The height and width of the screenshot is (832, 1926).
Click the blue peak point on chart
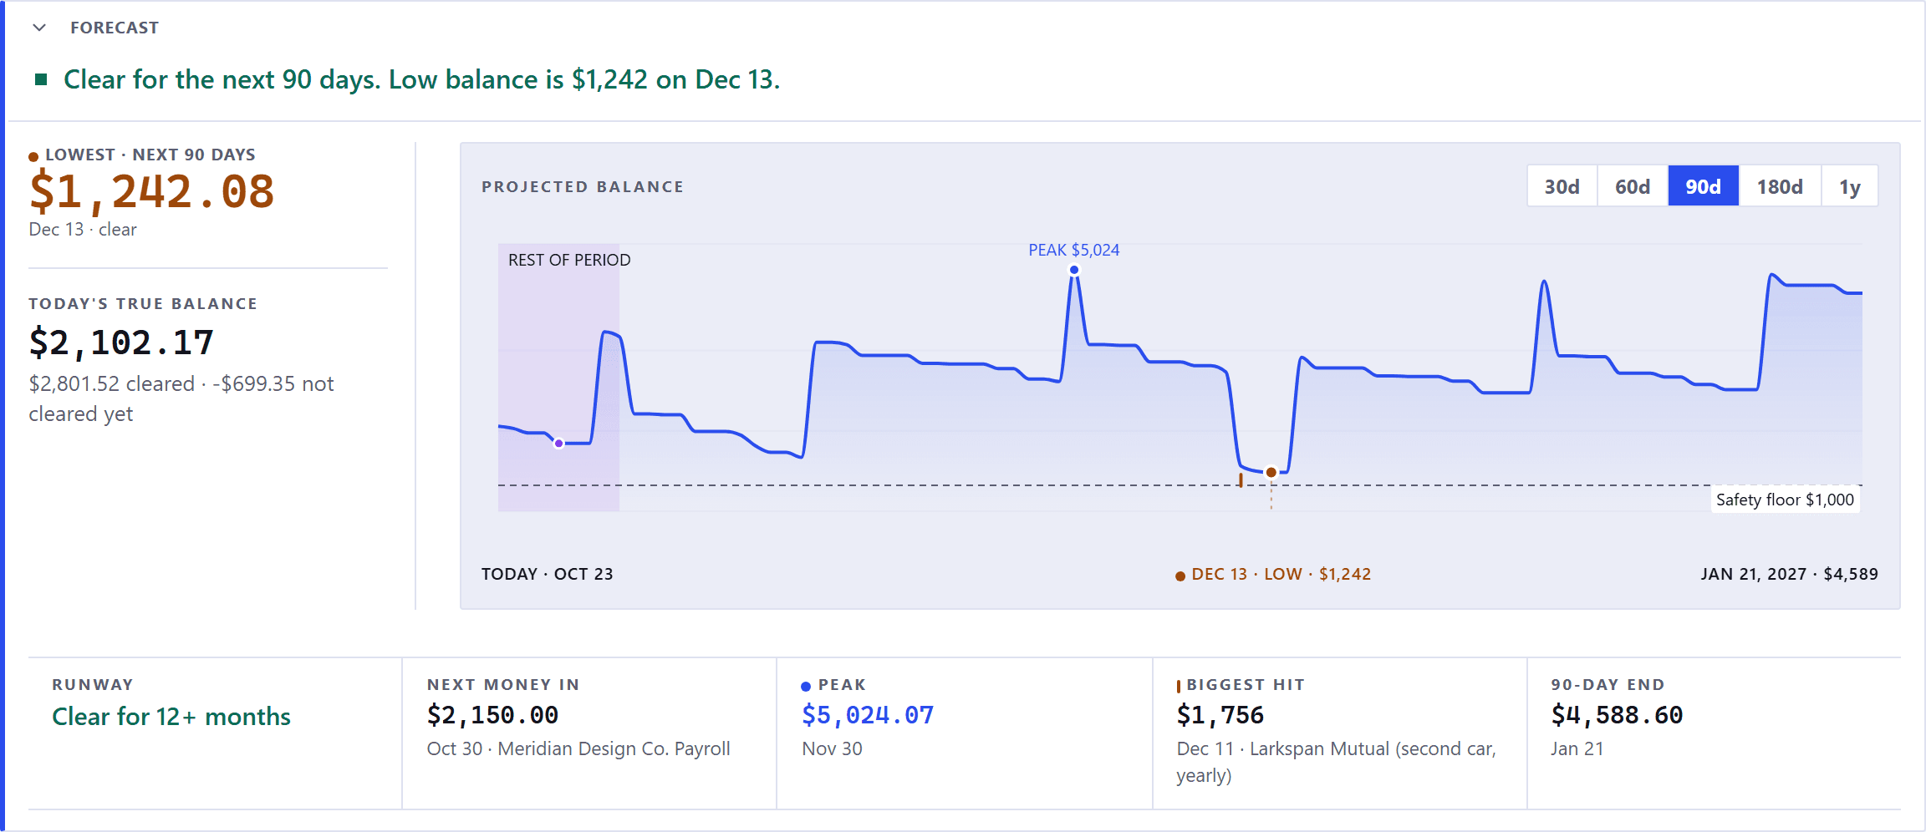1074,270
